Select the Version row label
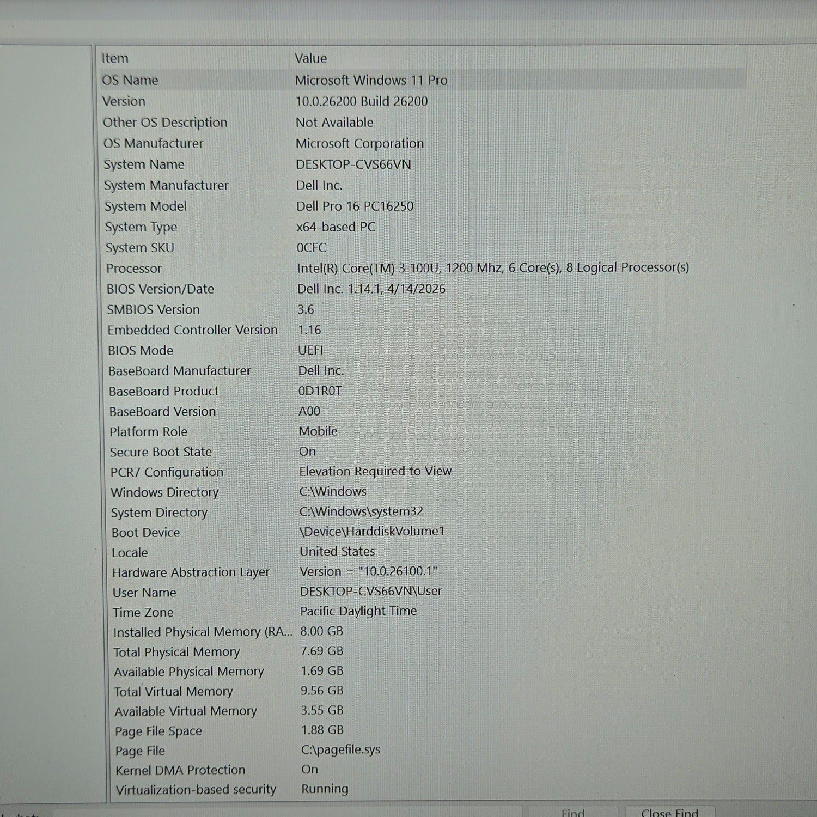Image resolution: width=817 pixels, height=817 pixels. coord(124,101)
